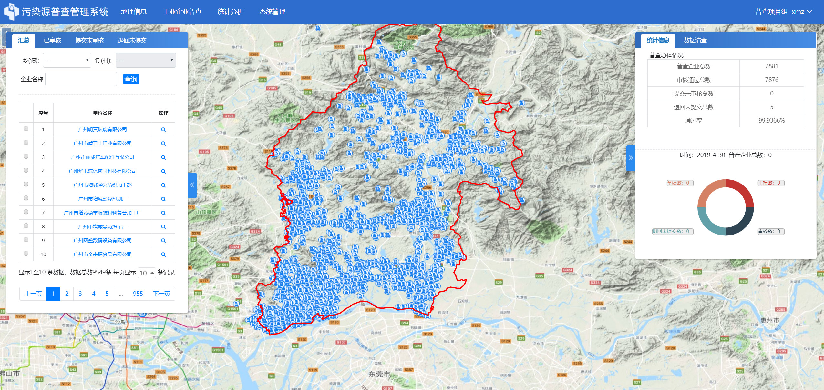Viewport: 824px width, 390px height.
Task: Collapse the left panel with the double-chevron arrow
Action: coord(192,185)
